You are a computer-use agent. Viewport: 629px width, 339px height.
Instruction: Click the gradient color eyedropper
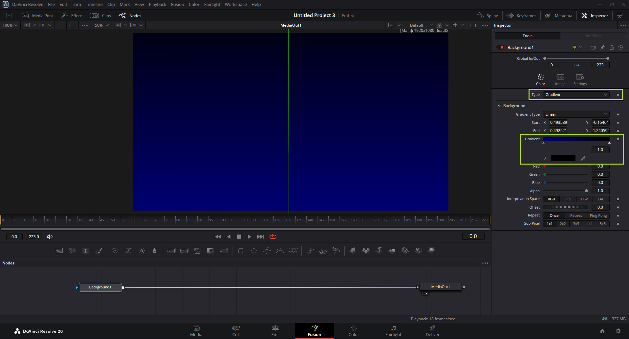click(x=583, y=158)
